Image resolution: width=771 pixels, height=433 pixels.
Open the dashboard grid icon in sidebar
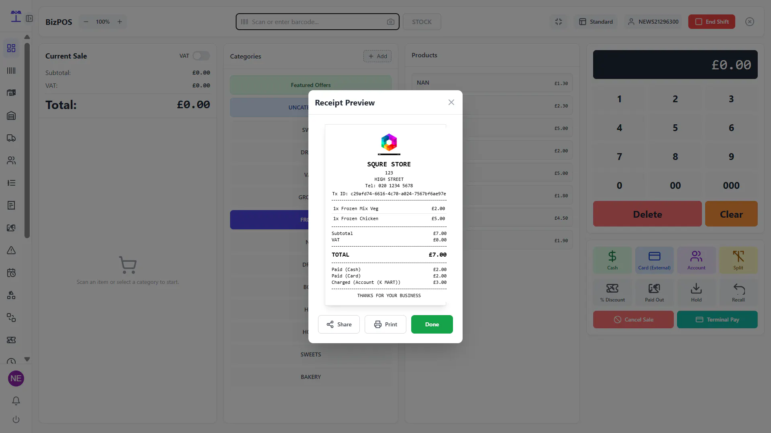pos(11,48)
